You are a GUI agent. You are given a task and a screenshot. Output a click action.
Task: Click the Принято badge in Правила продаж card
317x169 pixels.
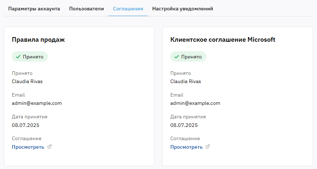(x=30, y=57)
